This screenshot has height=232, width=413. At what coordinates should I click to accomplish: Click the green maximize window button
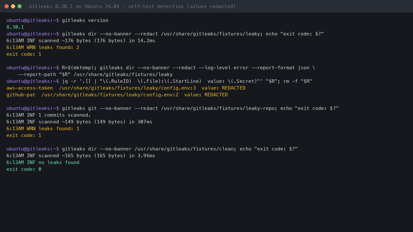coord(19,6)
